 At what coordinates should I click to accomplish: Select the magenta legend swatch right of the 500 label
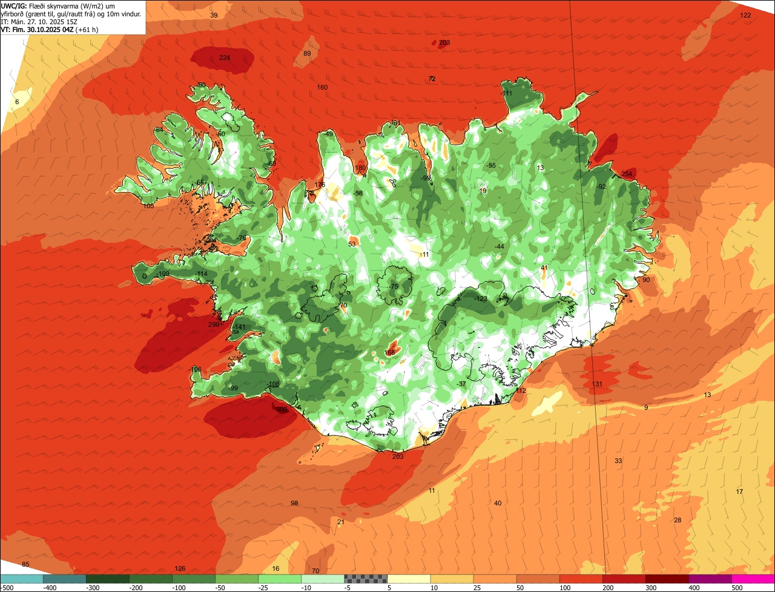(753, 579)
